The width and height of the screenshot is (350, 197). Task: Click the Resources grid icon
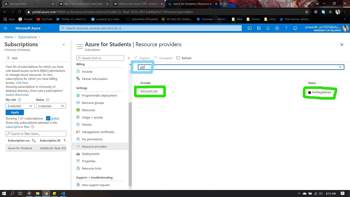tap(78, 110)
